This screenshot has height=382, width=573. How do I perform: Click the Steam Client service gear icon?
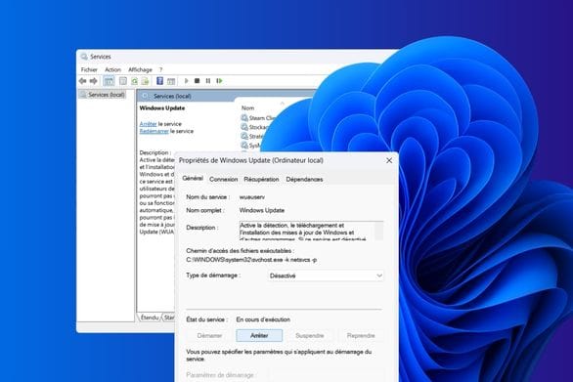(244, 117)
